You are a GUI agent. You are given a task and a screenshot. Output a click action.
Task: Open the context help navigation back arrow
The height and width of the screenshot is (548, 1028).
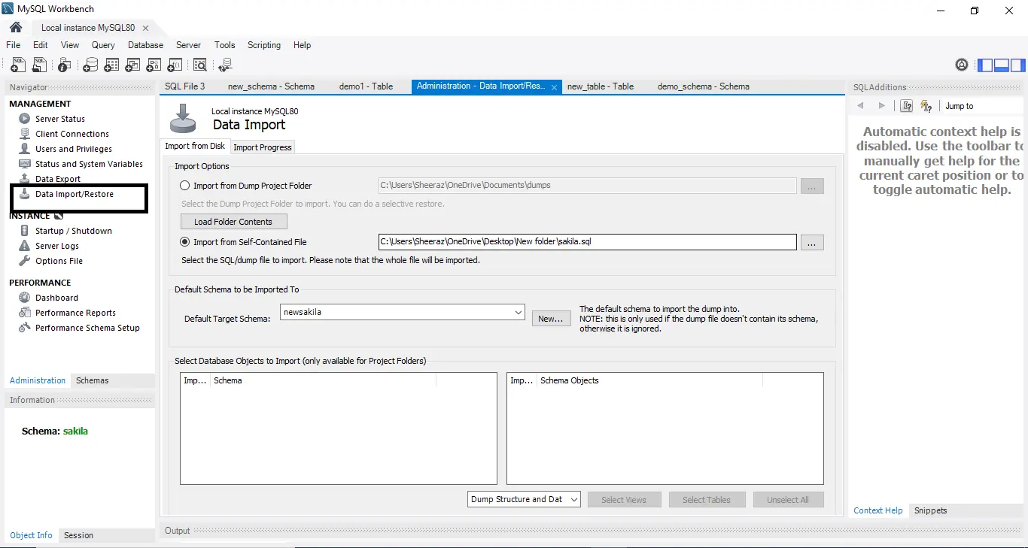pos(860,105)
